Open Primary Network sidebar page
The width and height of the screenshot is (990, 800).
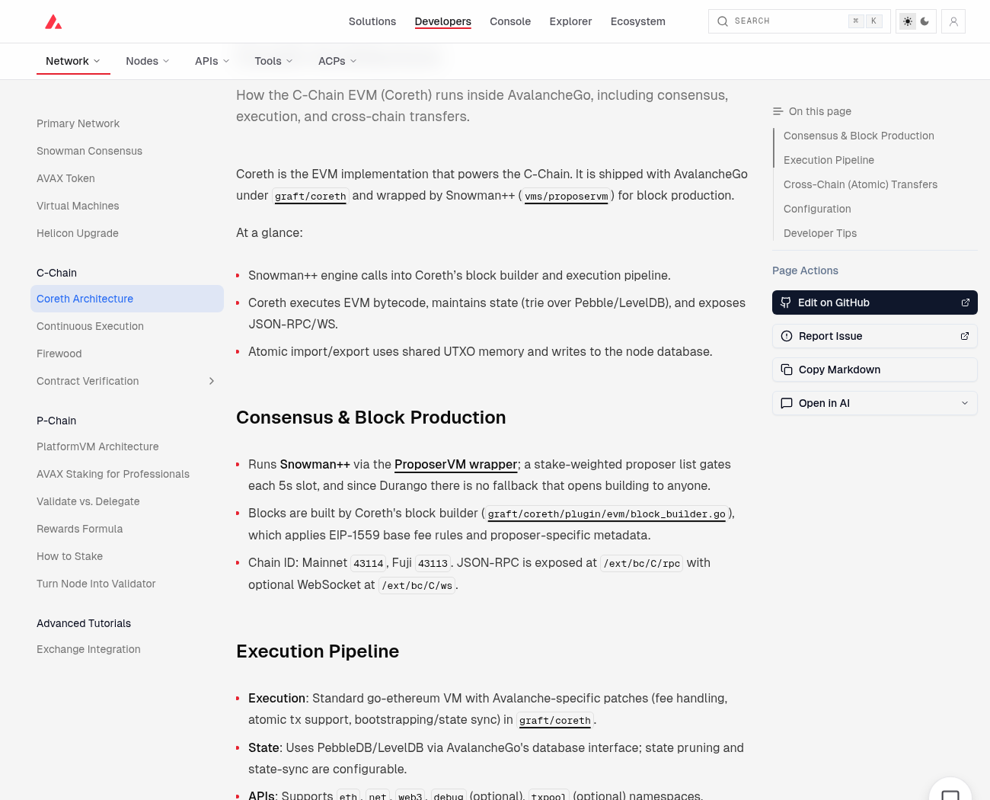click(x=78, y=123)
